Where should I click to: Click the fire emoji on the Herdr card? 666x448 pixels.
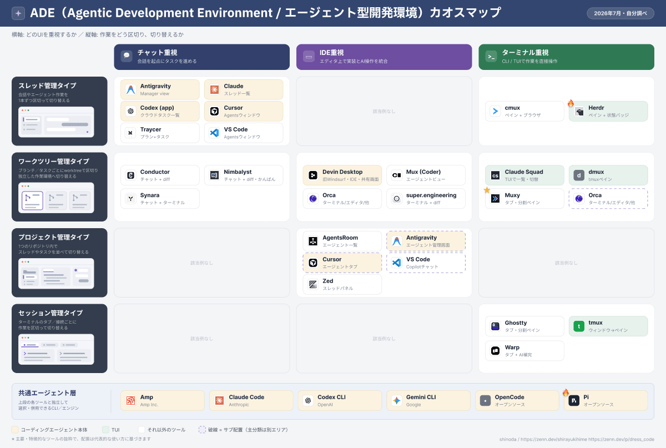(571, 103)
